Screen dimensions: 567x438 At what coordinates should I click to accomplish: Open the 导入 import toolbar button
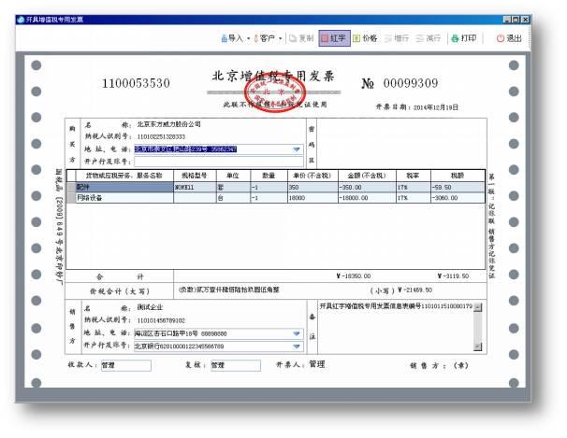tap(232, 38)
